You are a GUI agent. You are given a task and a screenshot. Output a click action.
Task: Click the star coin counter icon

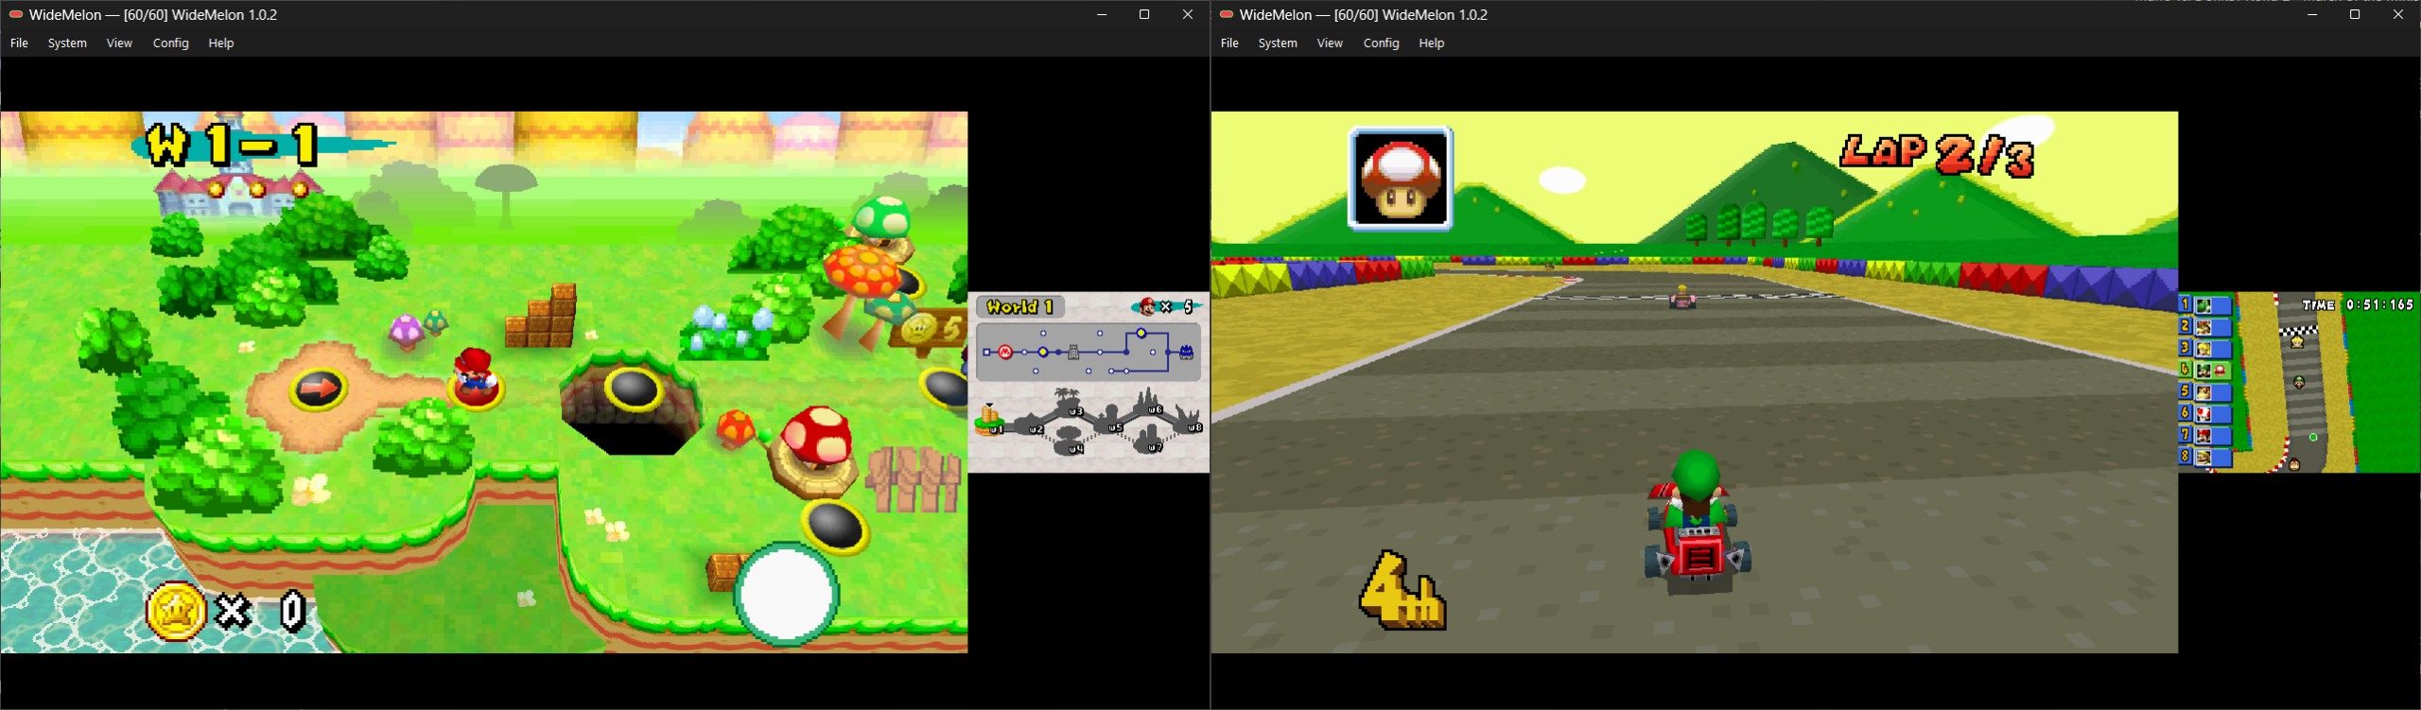click(176, 611)
